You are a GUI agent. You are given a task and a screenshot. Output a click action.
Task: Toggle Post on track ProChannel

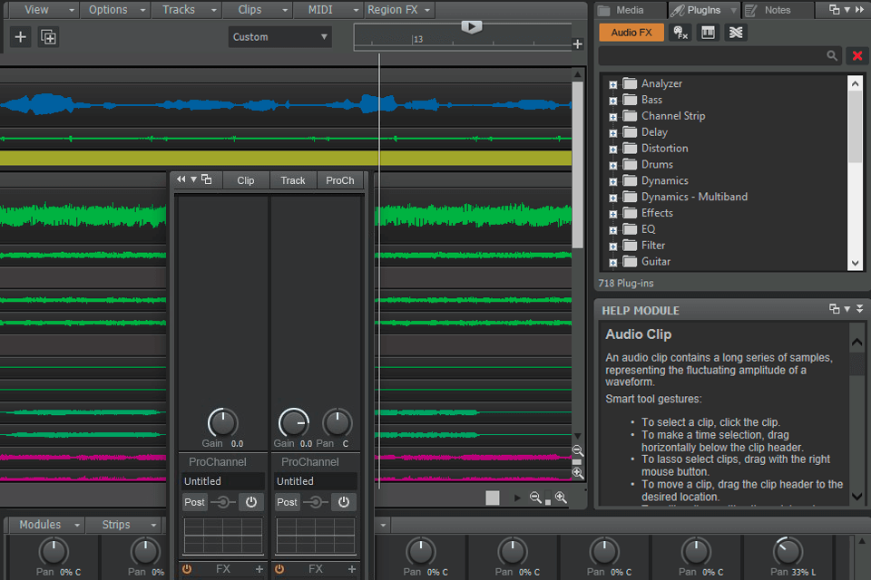288,502
